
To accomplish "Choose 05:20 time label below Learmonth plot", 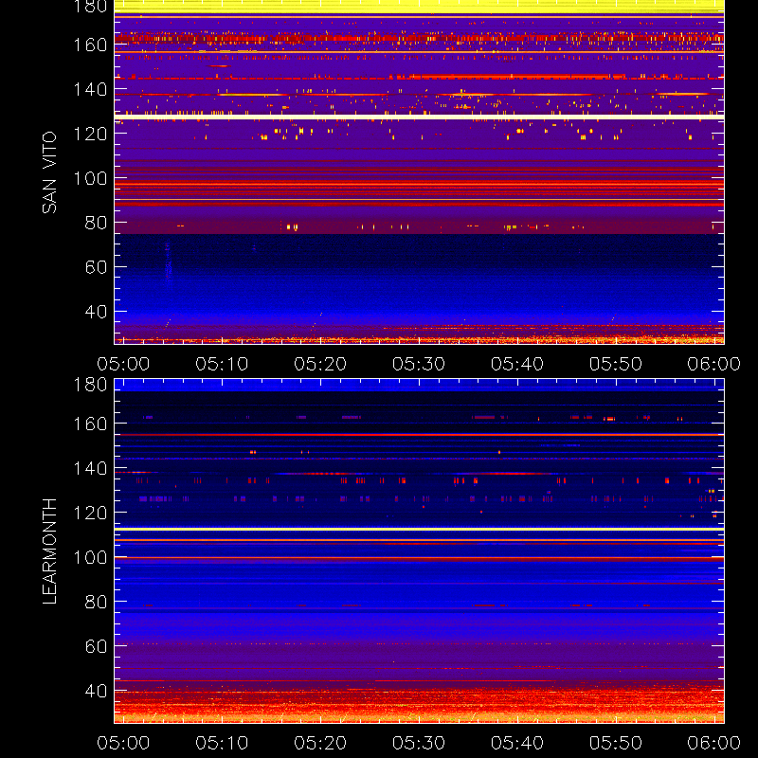I will (320, 743).
